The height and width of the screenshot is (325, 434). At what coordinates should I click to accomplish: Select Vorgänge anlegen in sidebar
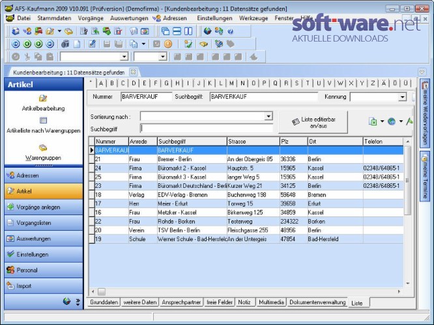[x=44, y=207]
